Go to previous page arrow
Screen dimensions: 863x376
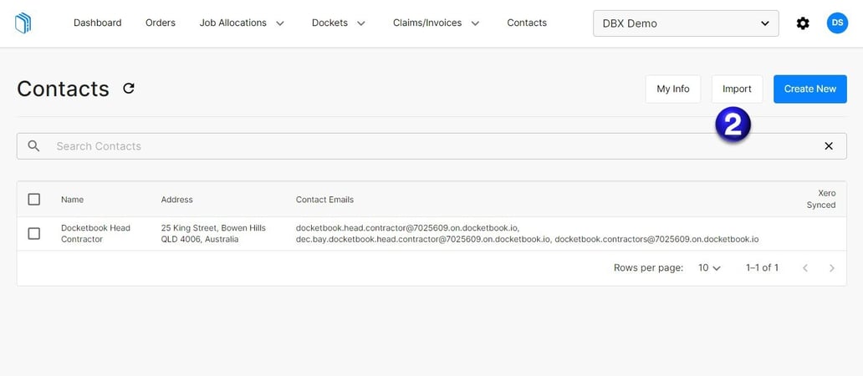pos(805,268)
